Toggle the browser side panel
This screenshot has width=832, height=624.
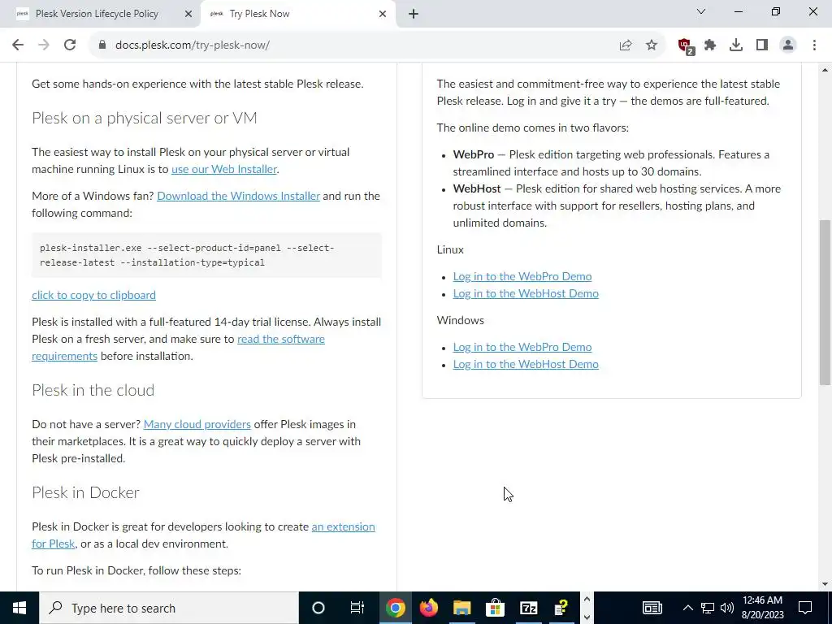(762, 45)
